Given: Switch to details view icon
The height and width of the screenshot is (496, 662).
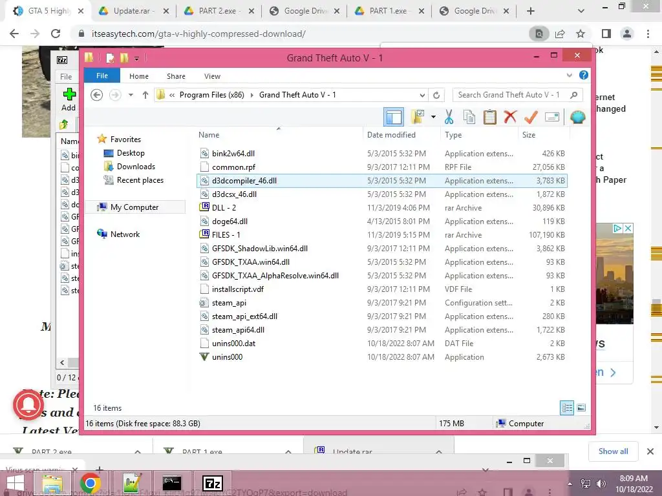Looking at the screenshot, I should point(567,408).
